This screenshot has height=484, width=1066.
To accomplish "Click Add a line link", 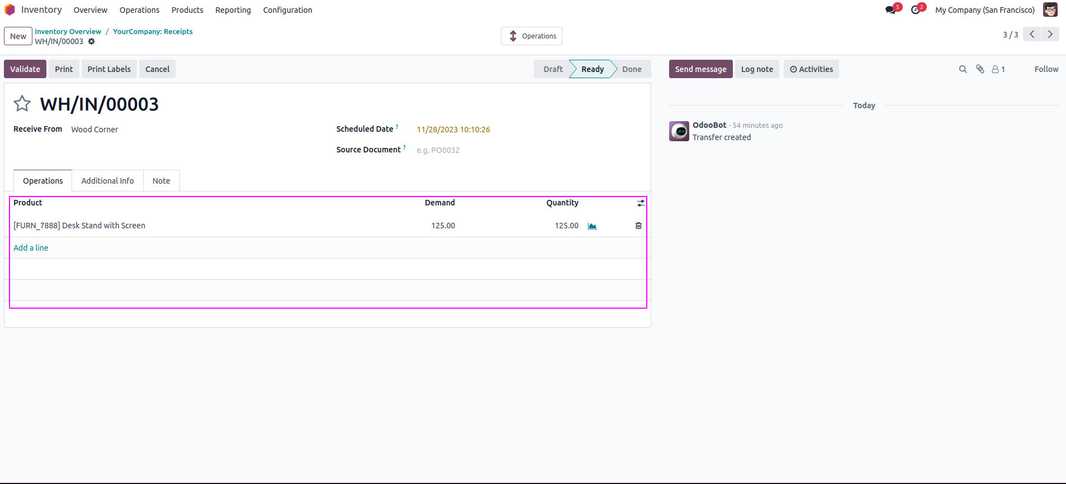I will [31, 248].
